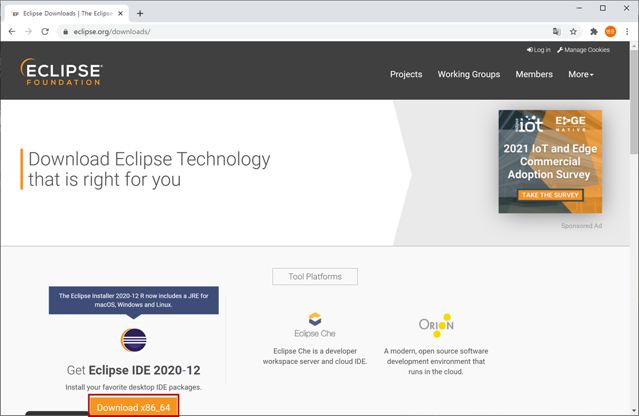The width and height of the screenshot is (639, 417).
Task: Click the page vertical scrollbar thumb
Action: [x=633, y=102]
